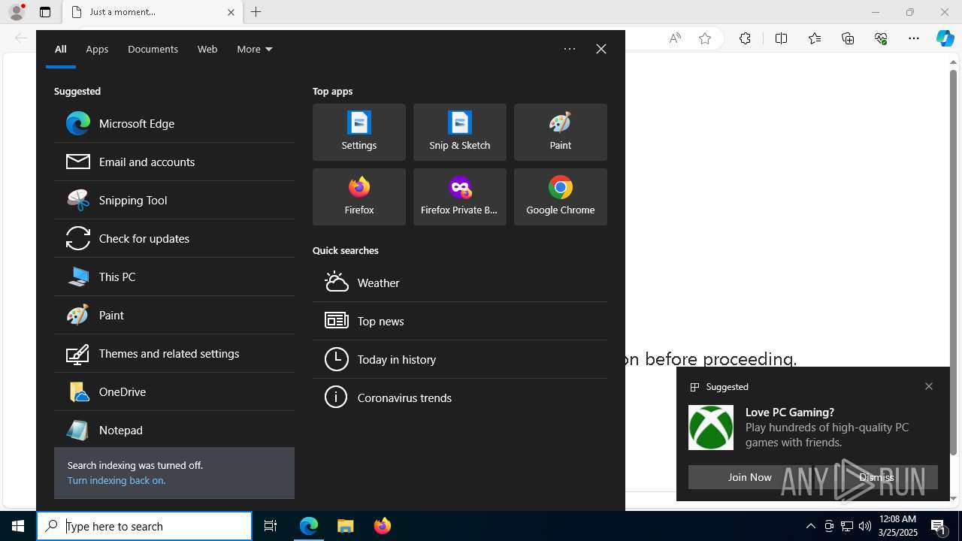Open Snip & Sketch tile
The height and width of the screenshot is (541, 962).
(x=460, y=132)
